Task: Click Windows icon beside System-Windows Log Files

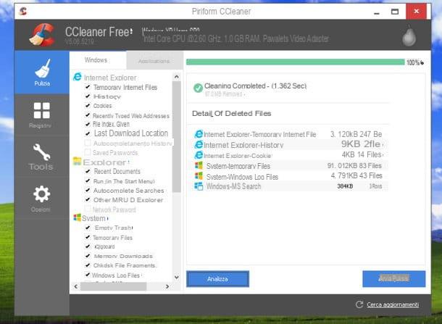Action: point(199,176)
